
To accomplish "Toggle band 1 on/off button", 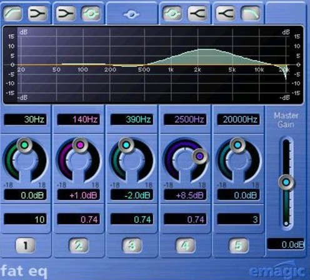I will tap(25, 246).
